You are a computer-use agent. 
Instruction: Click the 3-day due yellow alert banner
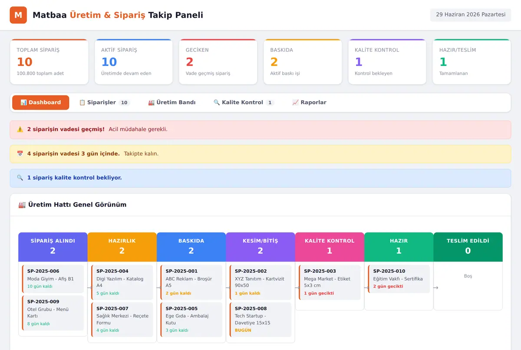(260, 154)
